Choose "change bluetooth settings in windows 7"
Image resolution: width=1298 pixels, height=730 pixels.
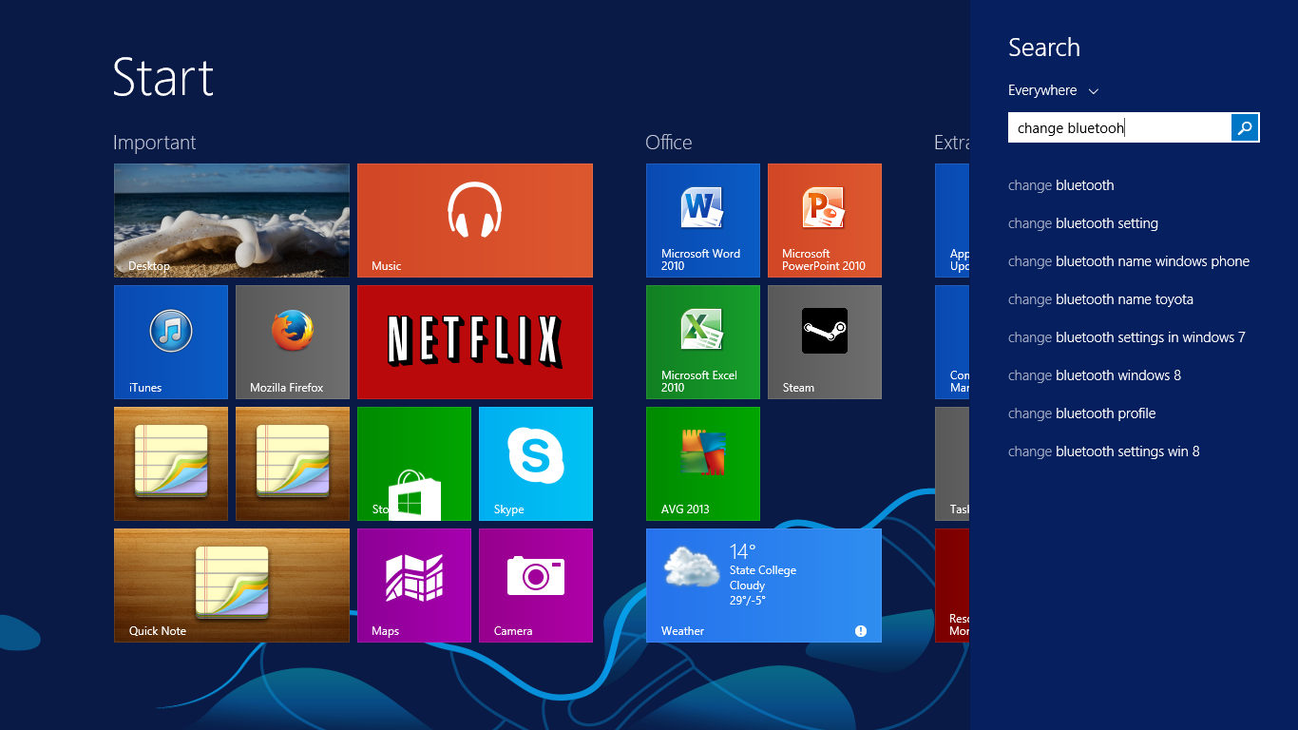coord(1126,337)
